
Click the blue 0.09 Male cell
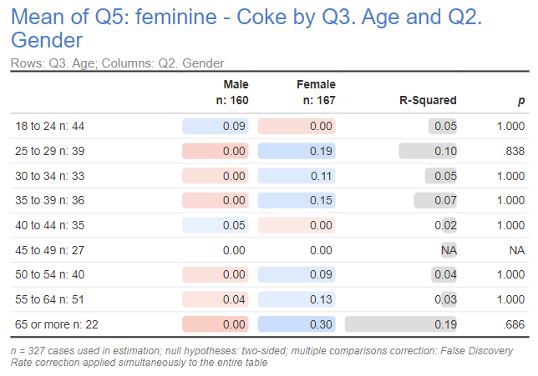click(216, 127)
